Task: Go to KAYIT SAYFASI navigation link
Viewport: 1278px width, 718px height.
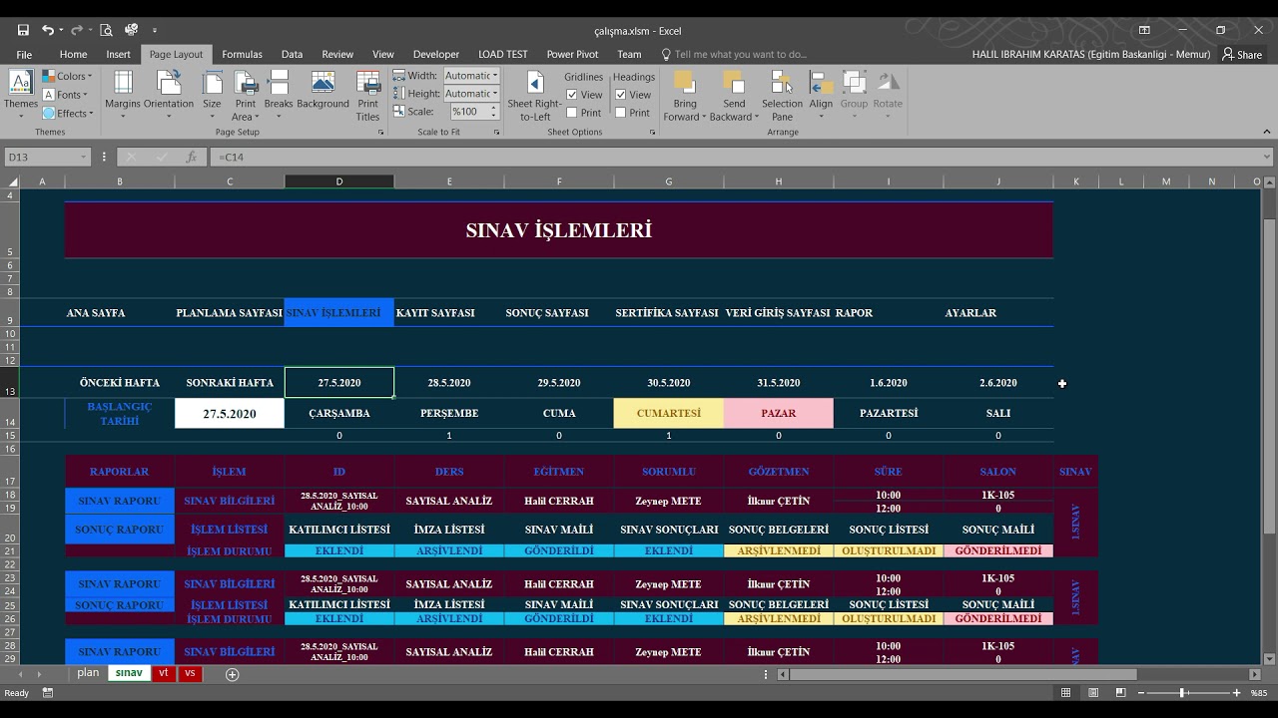Action: click(x=435, y=313)
